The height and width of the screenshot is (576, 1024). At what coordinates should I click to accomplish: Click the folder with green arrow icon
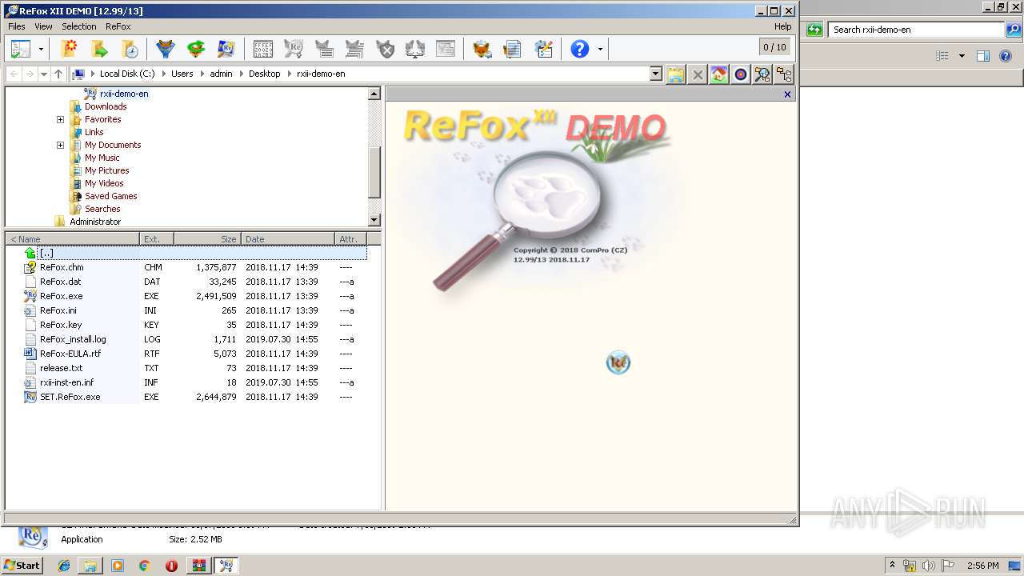point(99,49)
